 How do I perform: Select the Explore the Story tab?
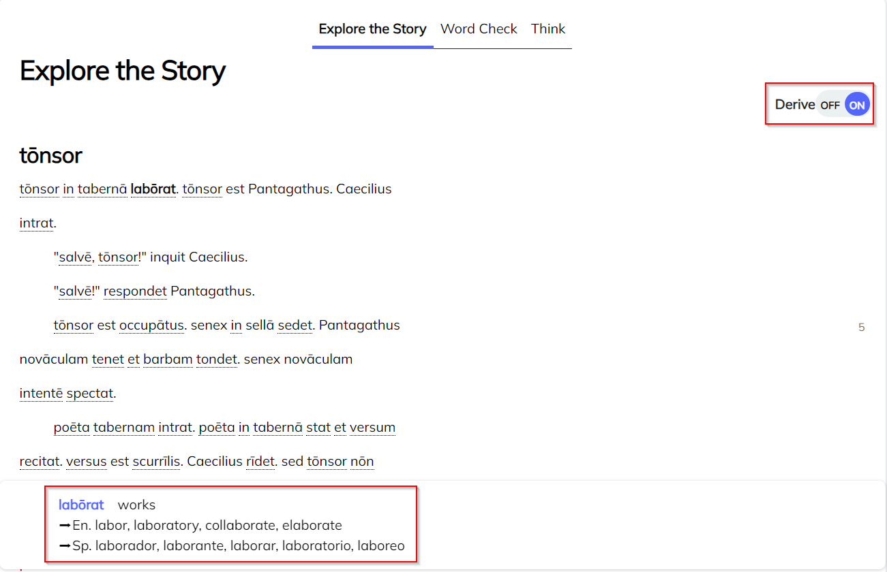tap(372, 29)
